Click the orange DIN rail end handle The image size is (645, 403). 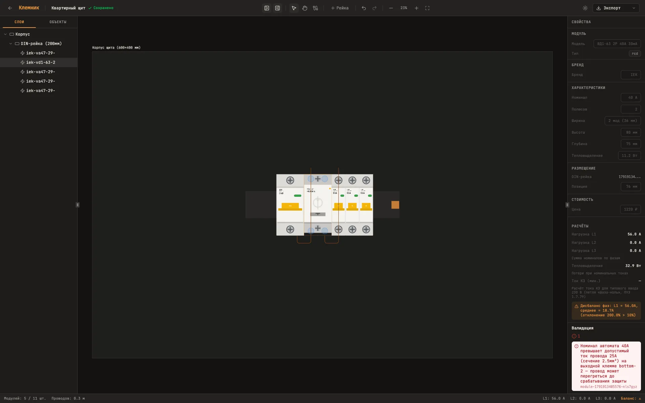[x=395, y=205]
